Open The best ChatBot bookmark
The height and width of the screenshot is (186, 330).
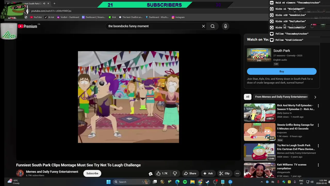pos(130,17)
